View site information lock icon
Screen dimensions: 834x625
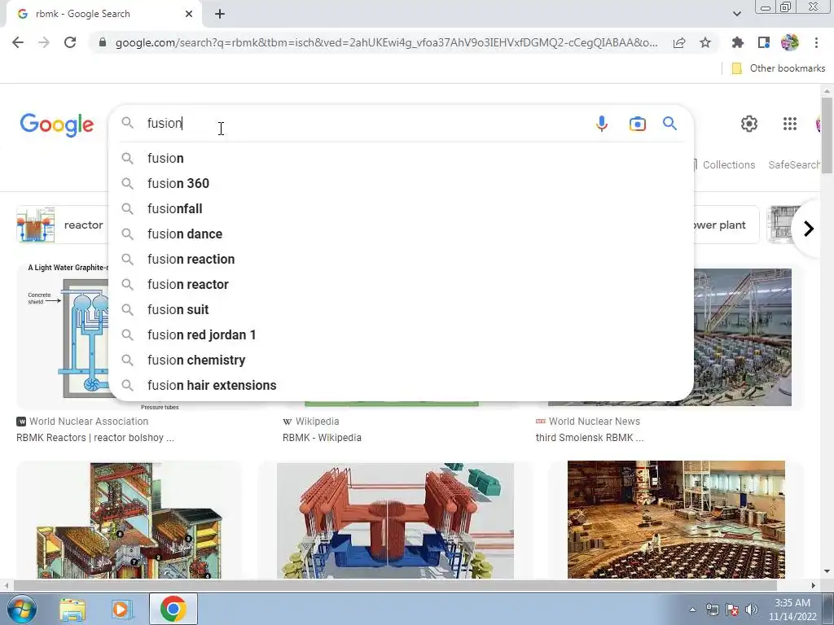(x=103, y=42)
